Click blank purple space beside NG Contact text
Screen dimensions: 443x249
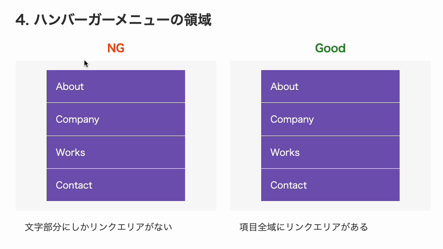[x=139, y=185]
